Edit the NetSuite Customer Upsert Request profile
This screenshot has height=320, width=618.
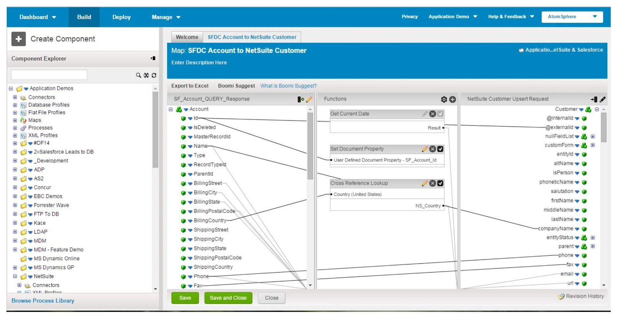point(603,99)
